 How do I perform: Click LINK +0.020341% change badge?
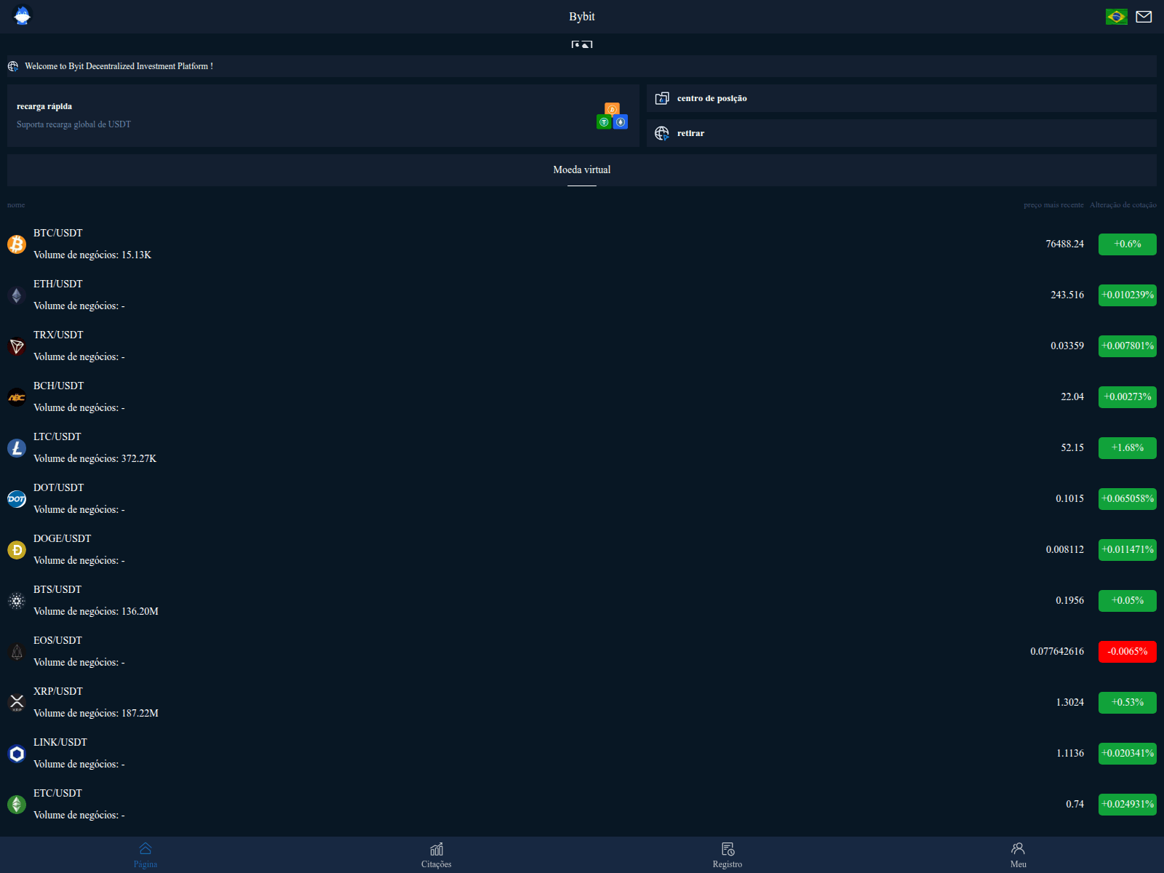point(1128,754)
